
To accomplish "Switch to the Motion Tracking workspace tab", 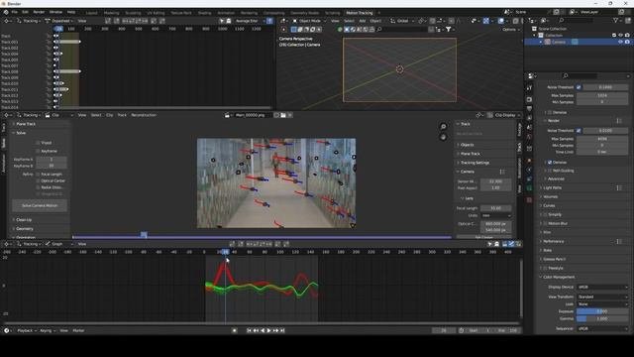I will (359, 13).
